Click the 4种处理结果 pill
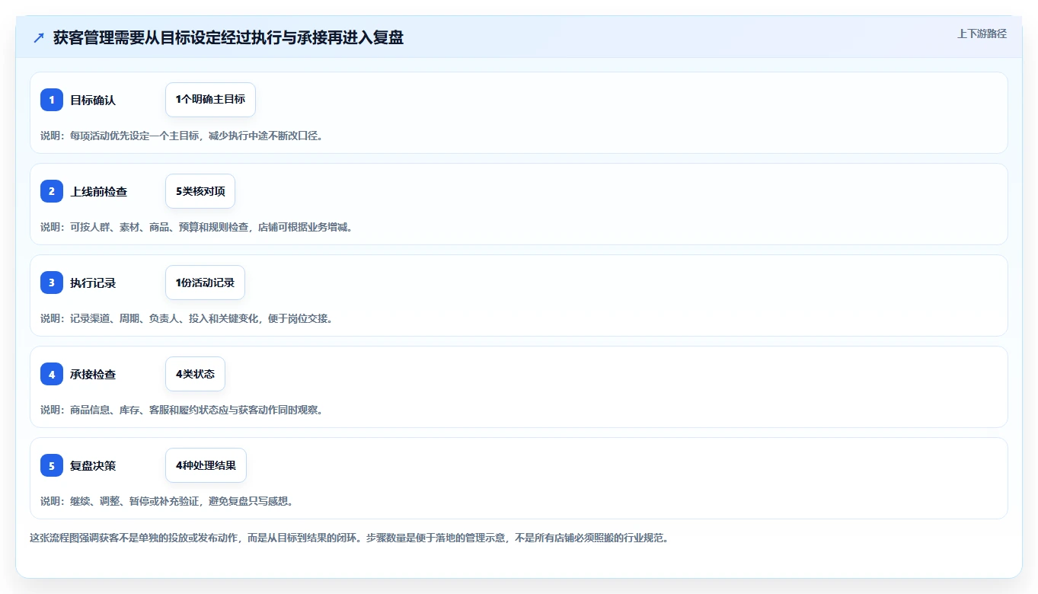The width and height of the screenshot is (1038, 594). pos(206,465)
